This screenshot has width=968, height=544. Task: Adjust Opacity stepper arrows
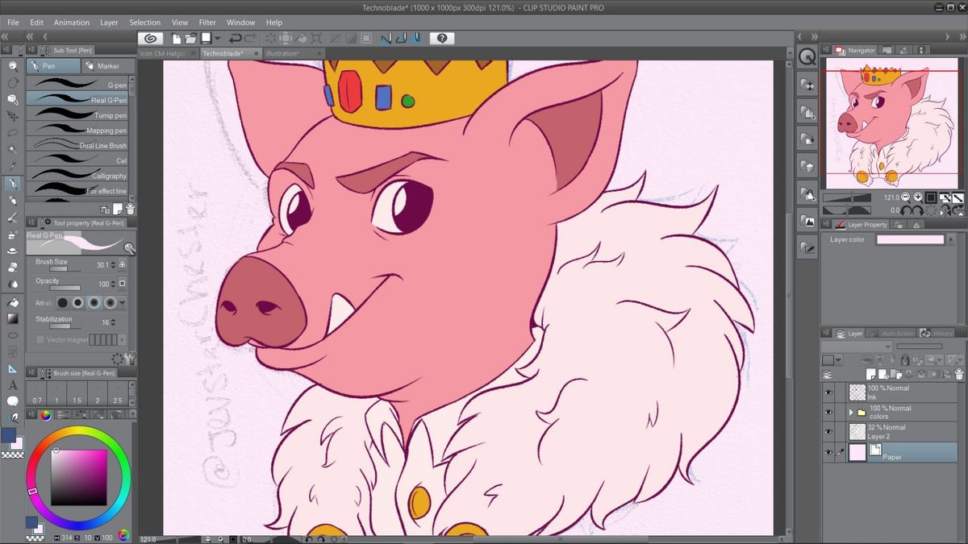pos(114,284)
